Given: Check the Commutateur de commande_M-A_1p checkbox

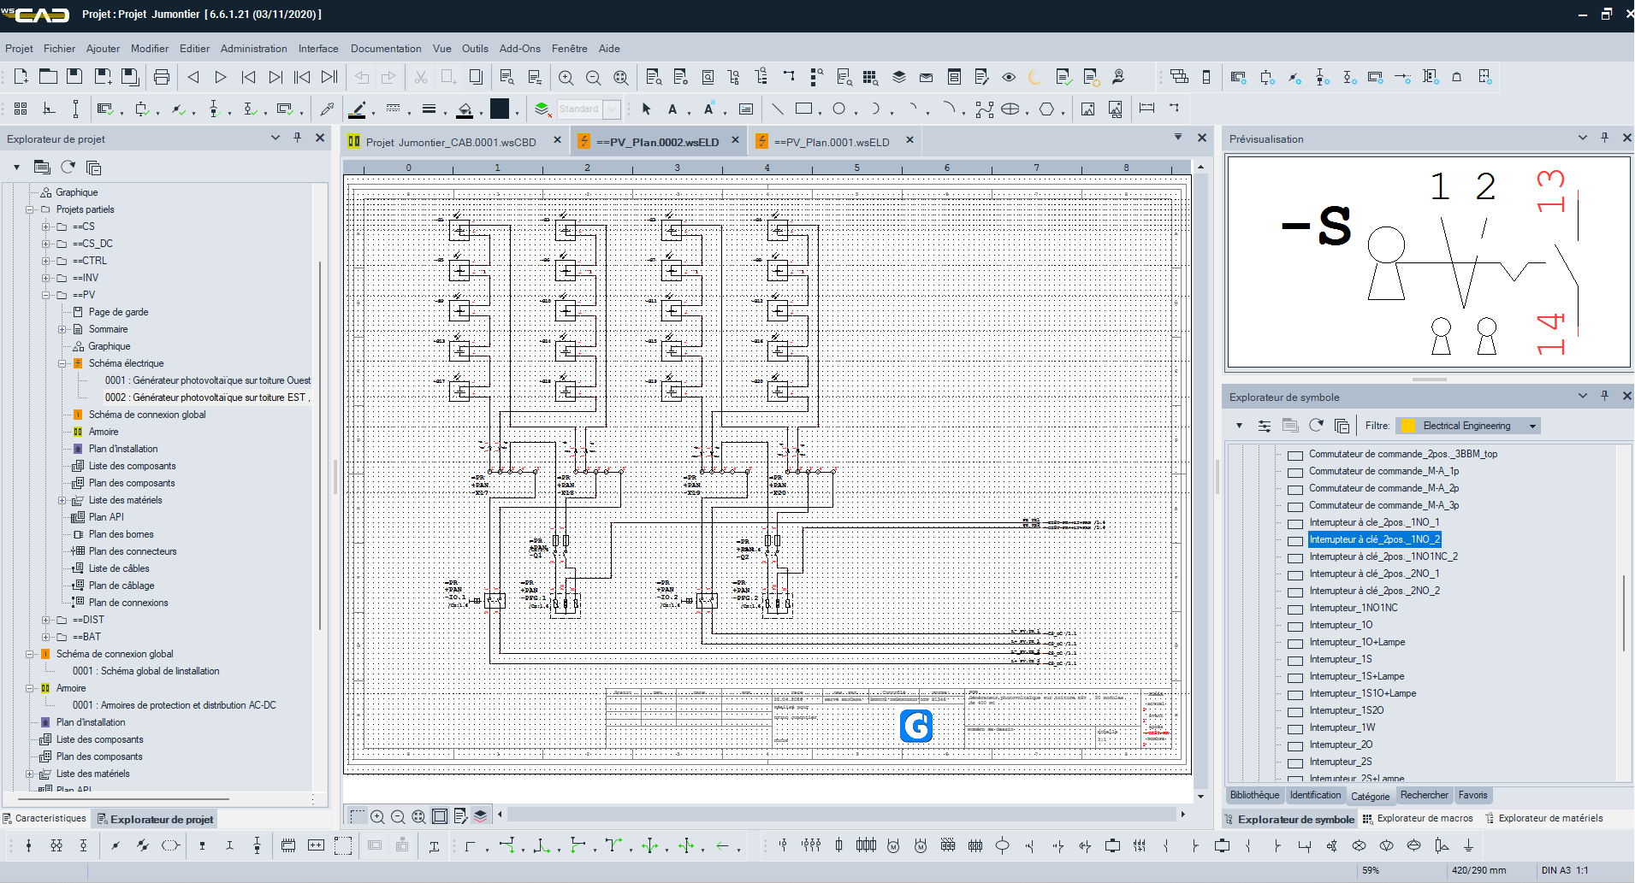Looking at the screenshot, I should pos(1295,473).
